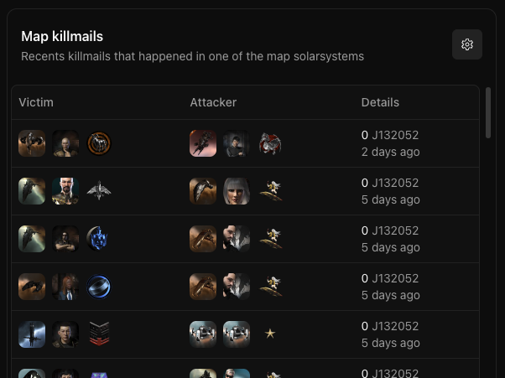
Task: Click the Details column header
Action: 380,102
